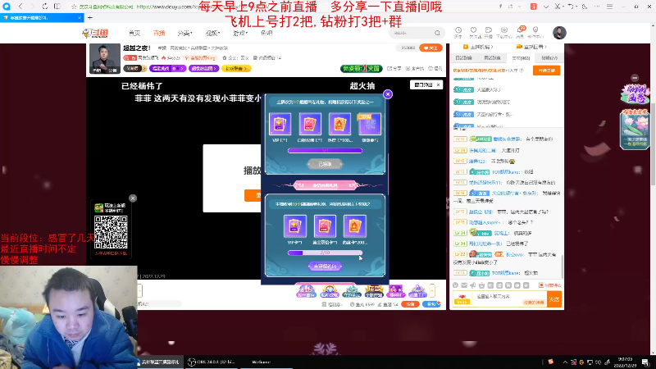Click the envelope icon in chat toolbar

464,285
